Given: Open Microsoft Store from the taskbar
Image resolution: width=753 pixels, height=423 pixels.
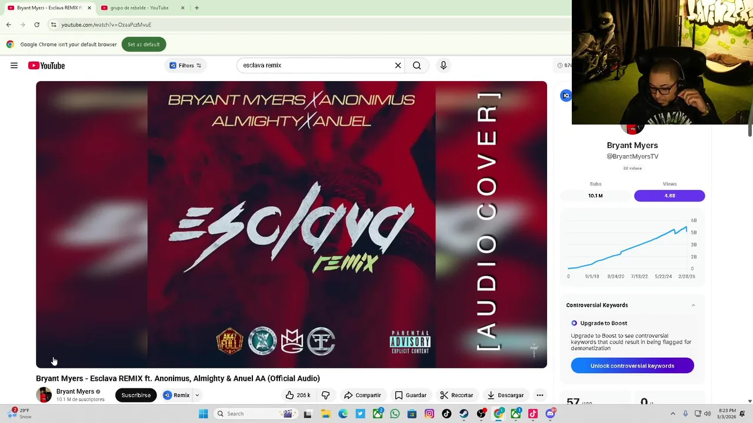Looking at the screenshot, I should coord(412,414).
